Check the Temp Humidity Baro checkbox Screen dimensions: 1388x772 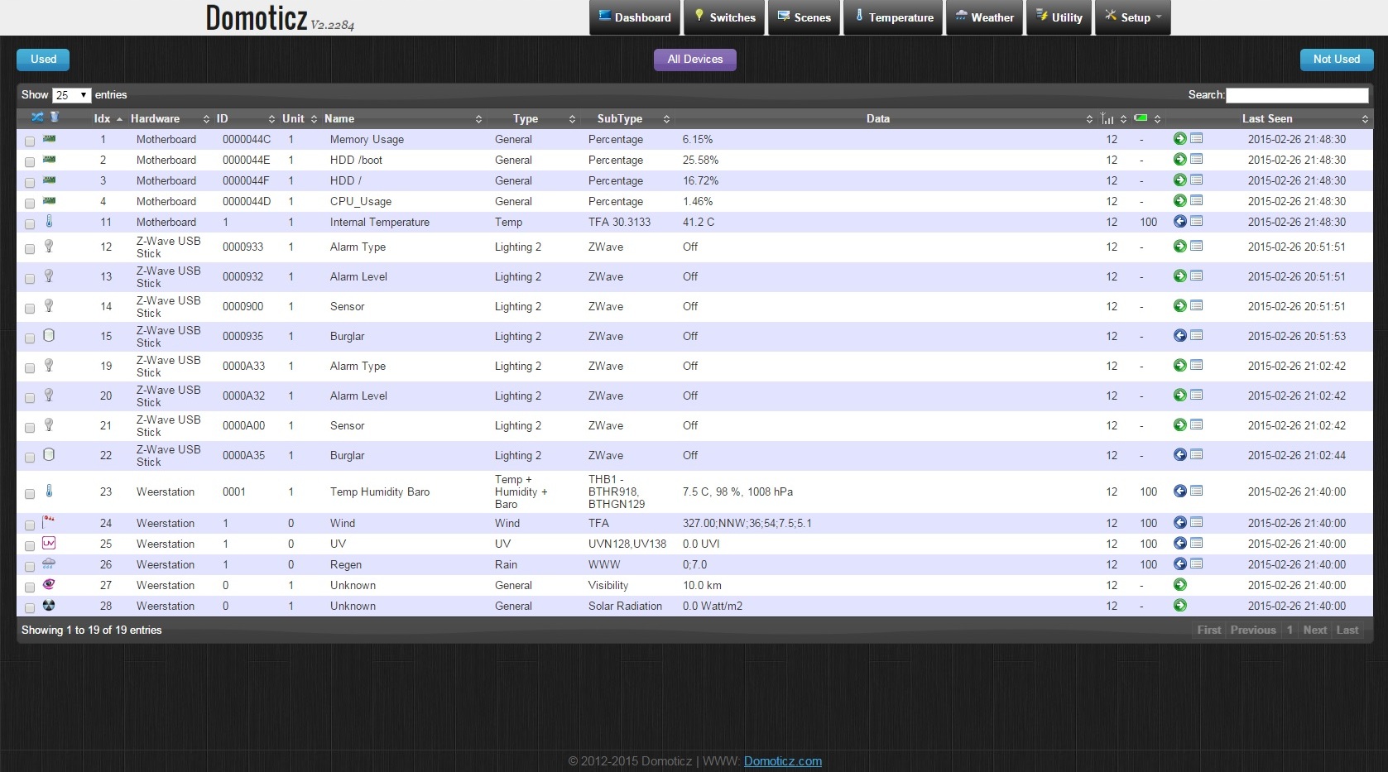pos(30,494)
